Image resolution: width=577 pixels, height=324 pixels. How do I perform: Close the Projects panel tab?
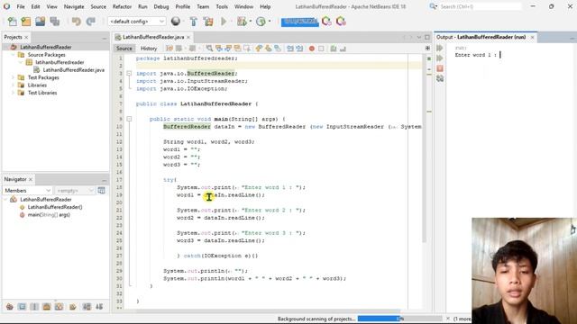point(26,38)
